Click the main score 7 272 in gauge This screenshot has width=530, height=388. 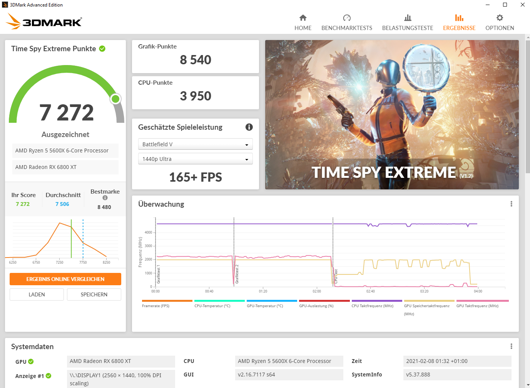pyautogui.click(x=67, y=112)
